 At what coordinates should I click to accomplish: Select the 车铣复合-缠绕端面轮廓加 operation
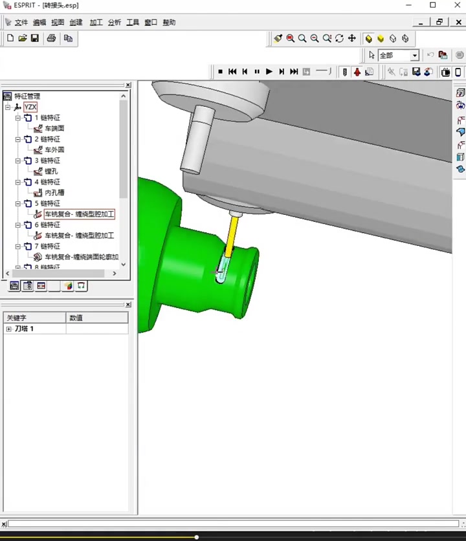pyautogui.click(x=82, y=257)
